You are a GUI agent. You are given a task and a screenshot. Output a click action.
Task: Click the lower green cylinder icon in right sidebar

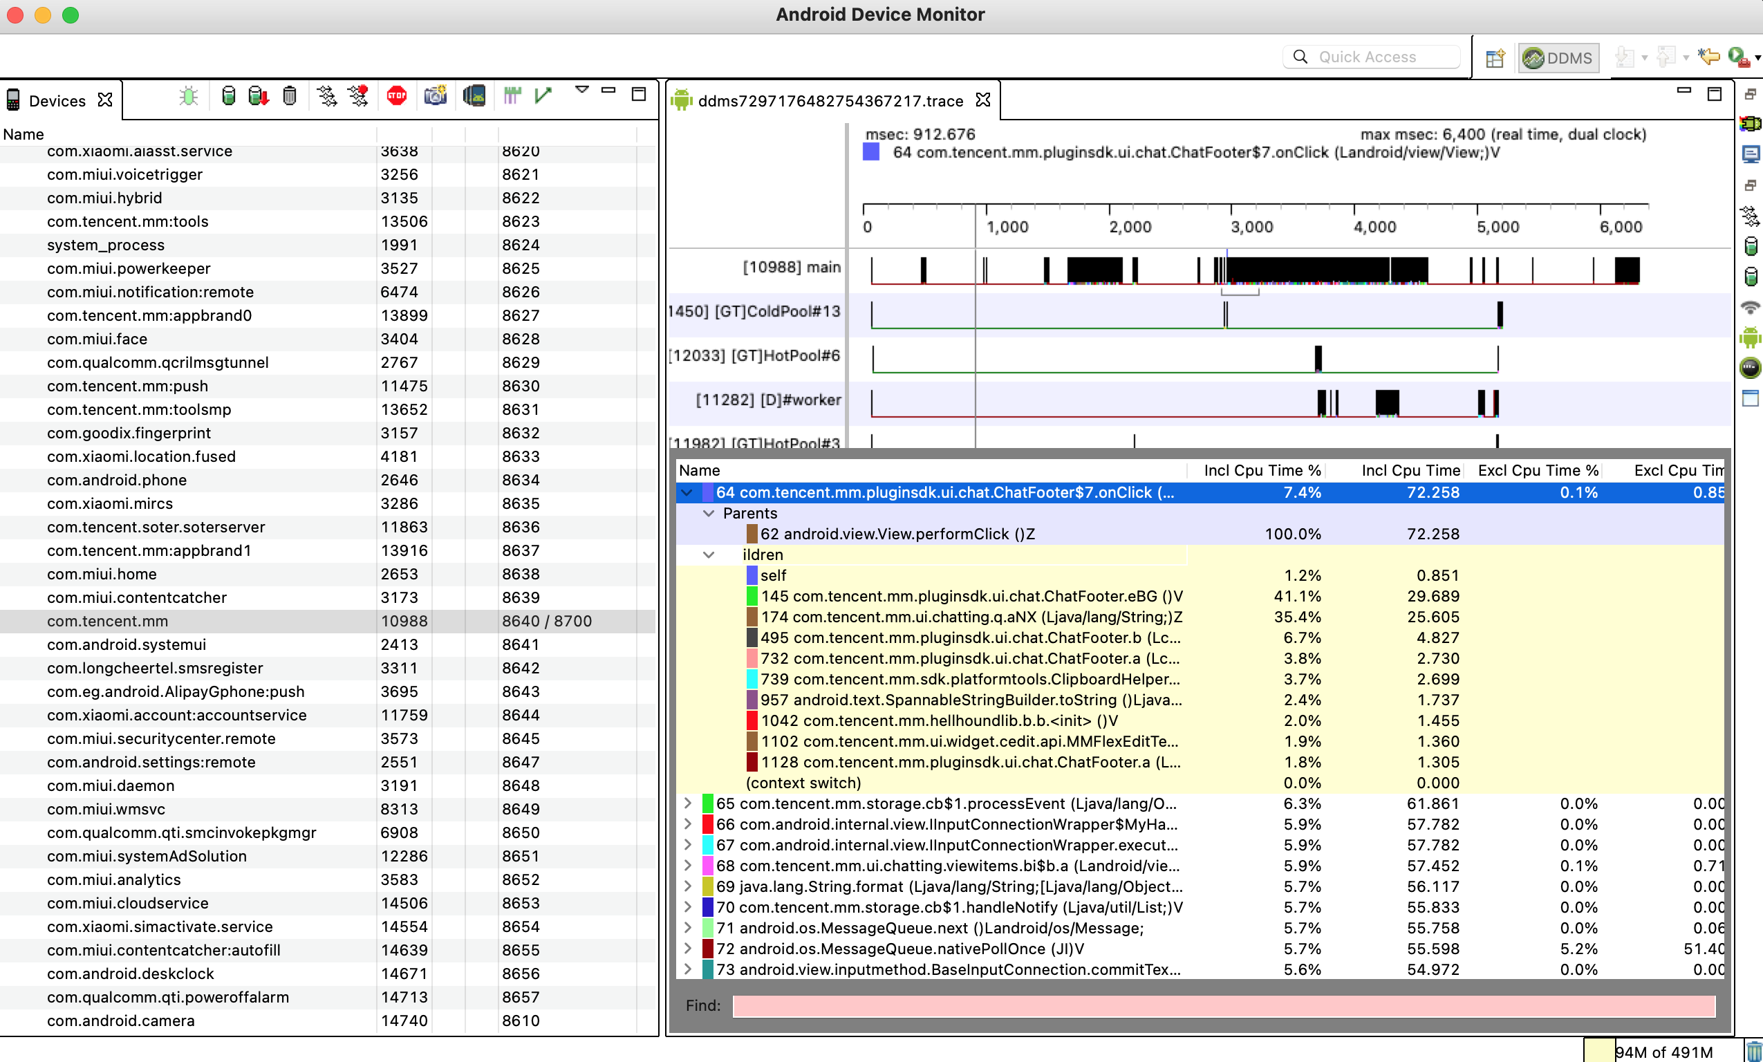coord(1750,277)
